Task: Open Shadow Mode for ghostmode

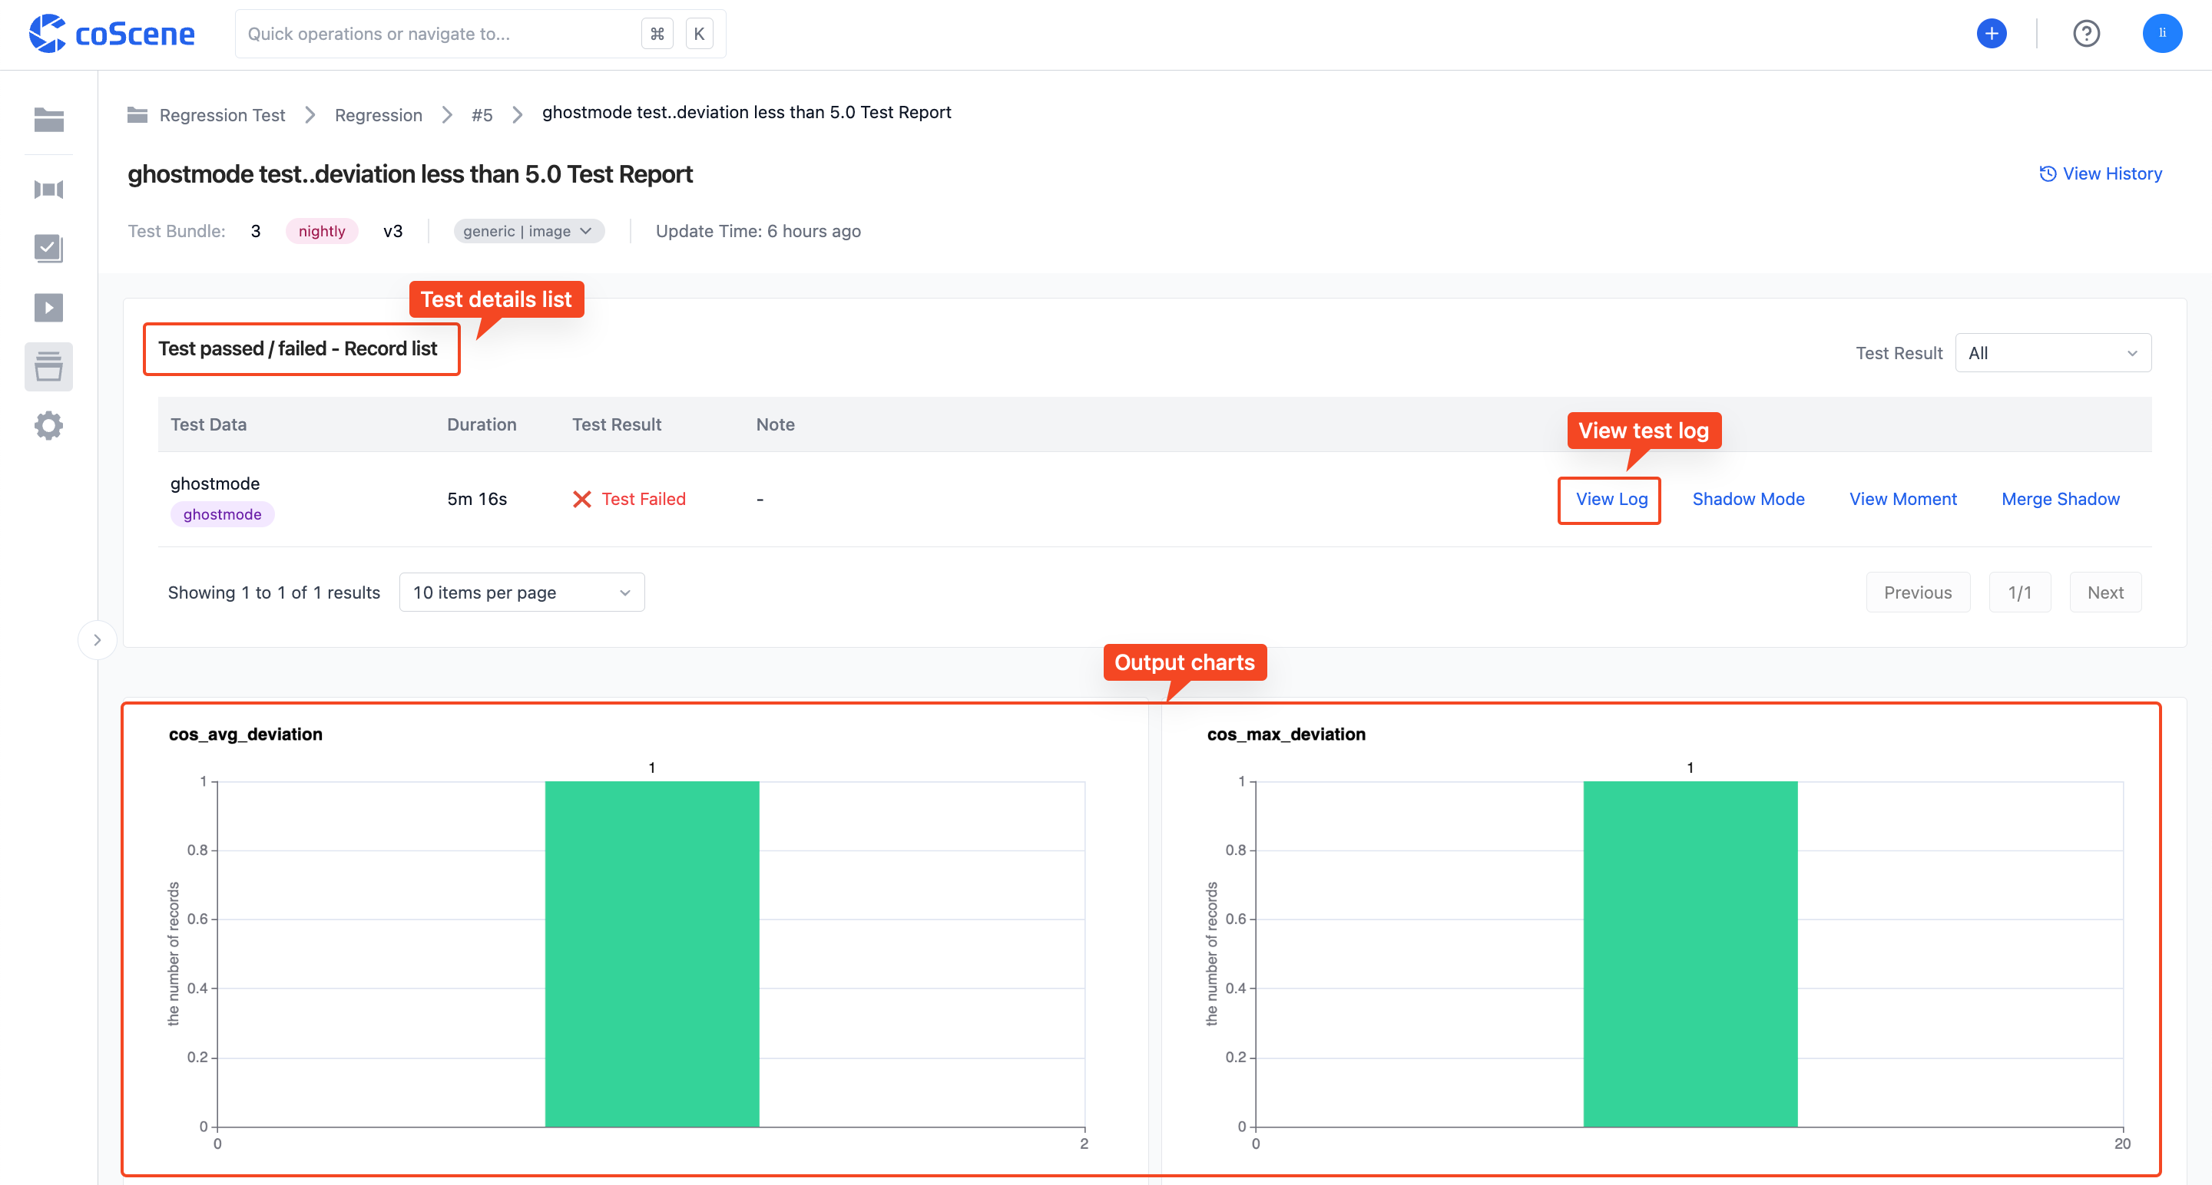Action: tap(1747, 499)
